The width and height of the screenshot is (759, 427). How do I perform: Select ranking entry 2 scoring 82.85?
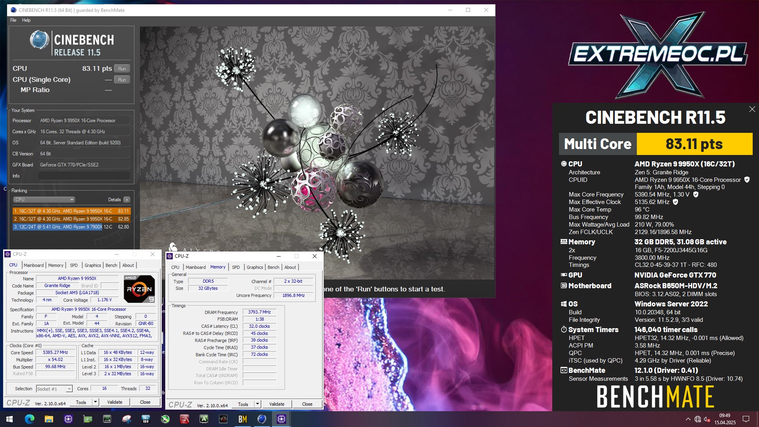click(x=72, y=219)
